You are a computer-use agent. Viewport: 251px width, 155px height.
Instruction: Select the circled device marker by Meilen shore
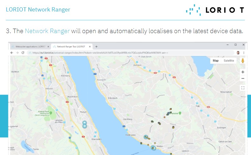point(153,148)
